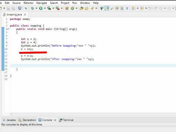Open the Next Annotation dropdown arrow

pos(137,8)
